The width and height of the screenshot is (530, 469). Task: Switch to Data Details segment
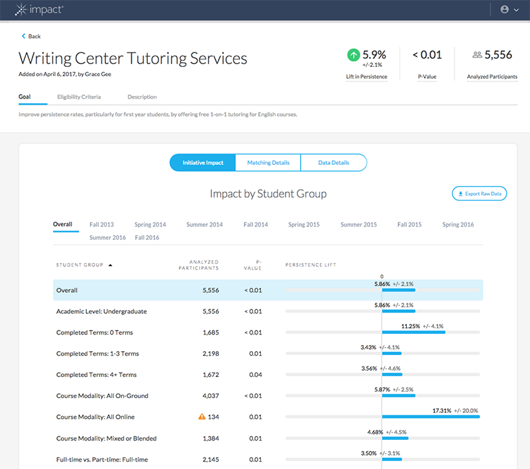[334, 162]
